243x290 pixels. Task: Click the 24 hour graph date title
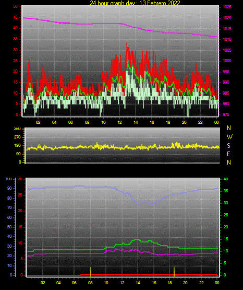(x=135, y=3)
